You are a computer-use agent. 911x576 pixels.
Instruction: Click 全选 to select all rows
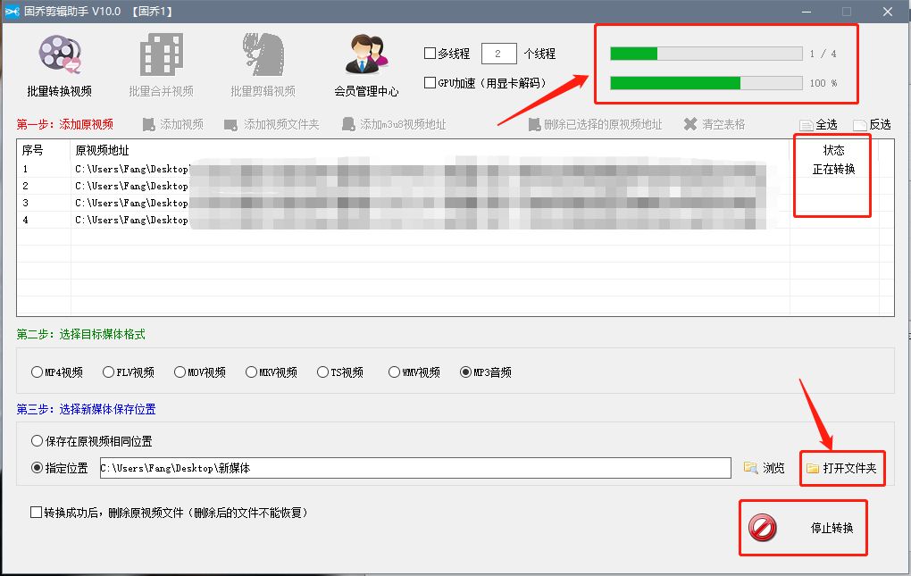point(825,124)
